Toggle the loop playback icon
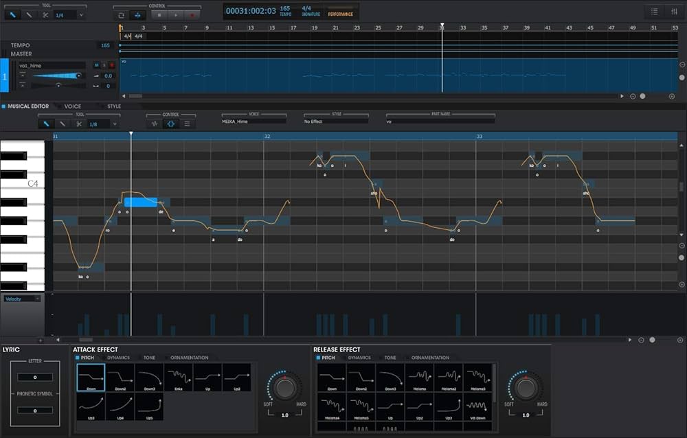This screenshot has height=438, width=687. [x=122, y=14]
